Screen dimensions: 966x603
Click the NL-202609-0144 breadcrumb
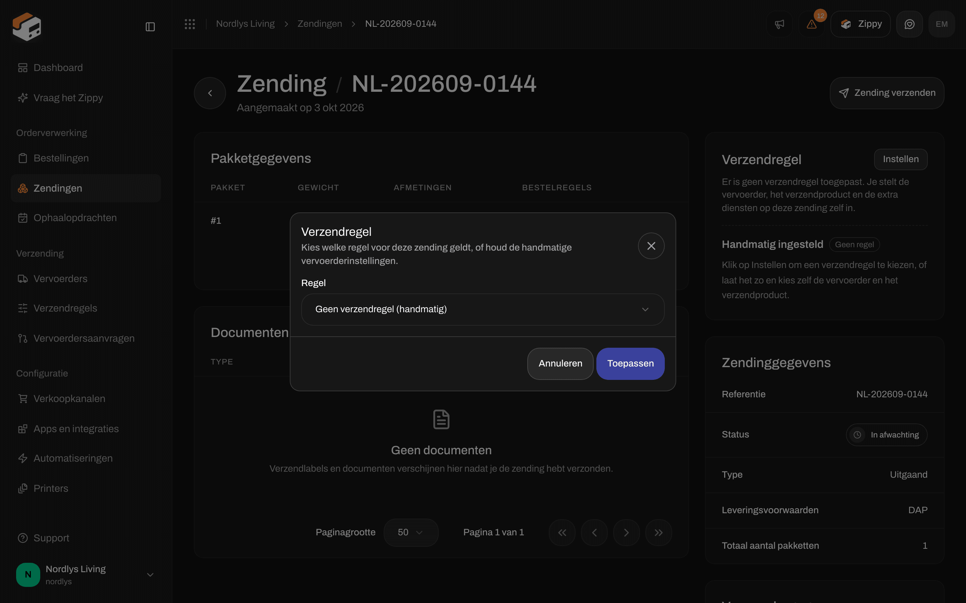401,24
